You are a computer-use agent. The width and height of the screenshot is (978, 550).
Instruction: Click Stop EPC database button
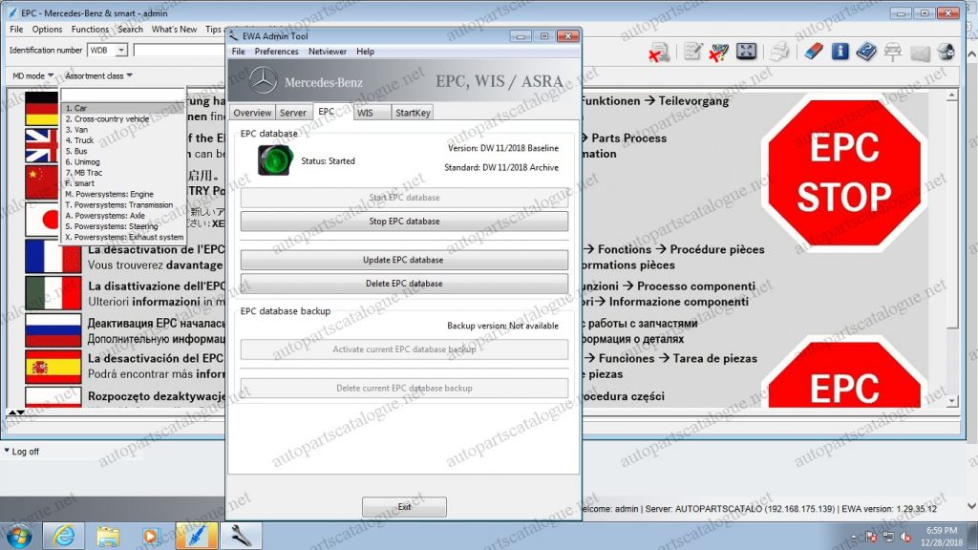404,221
